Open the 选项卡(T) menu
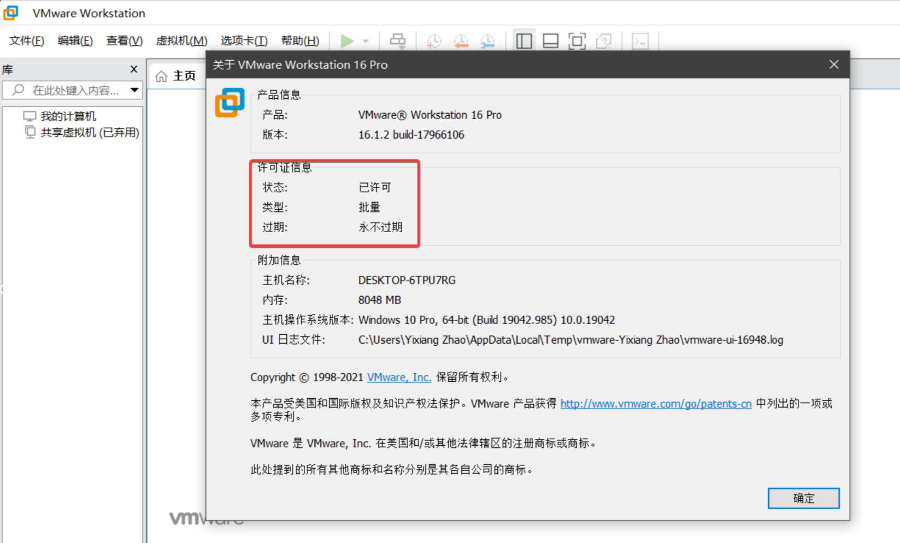This screenshot has height=543, width=900. click(244, 41)
